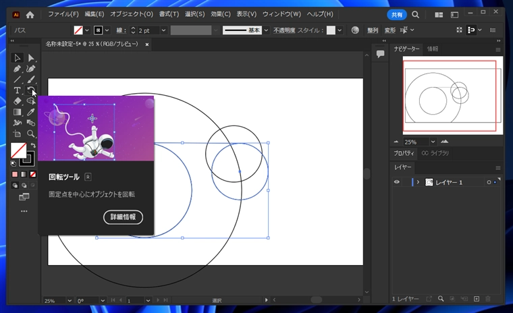This screenshot has width=513, height=313.
Task: Create a new layer in Layers panel
Action: coord(477,299)
